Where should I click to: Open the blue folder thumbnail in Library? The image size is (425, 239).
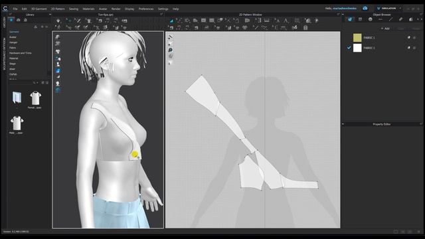17,98
